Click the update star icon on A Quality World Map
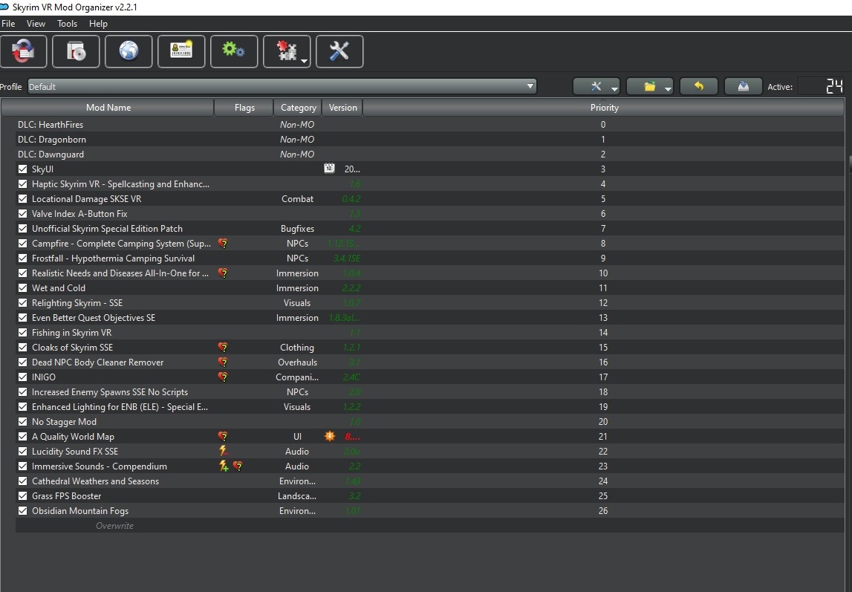 pos(330,436)
